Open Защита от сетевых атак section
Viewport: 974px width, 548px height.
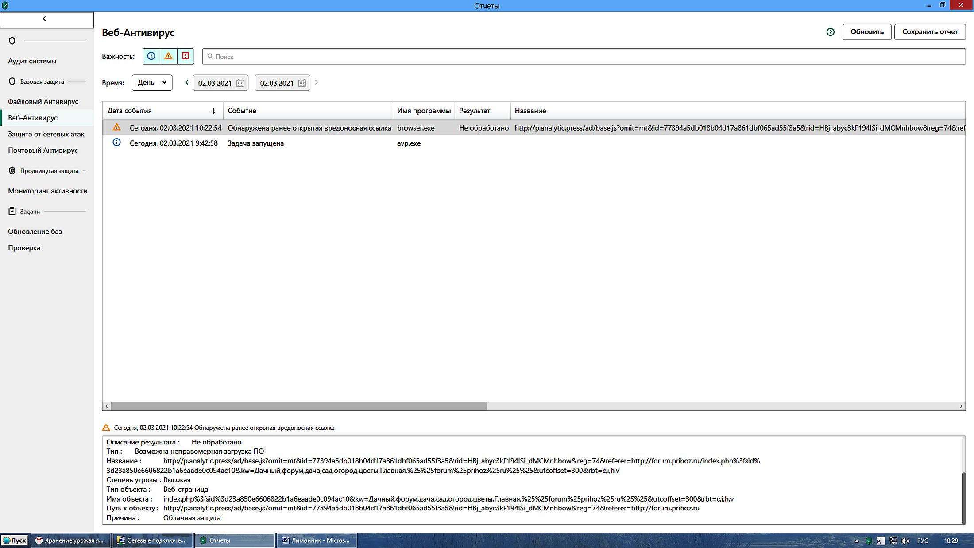[46, 134]
